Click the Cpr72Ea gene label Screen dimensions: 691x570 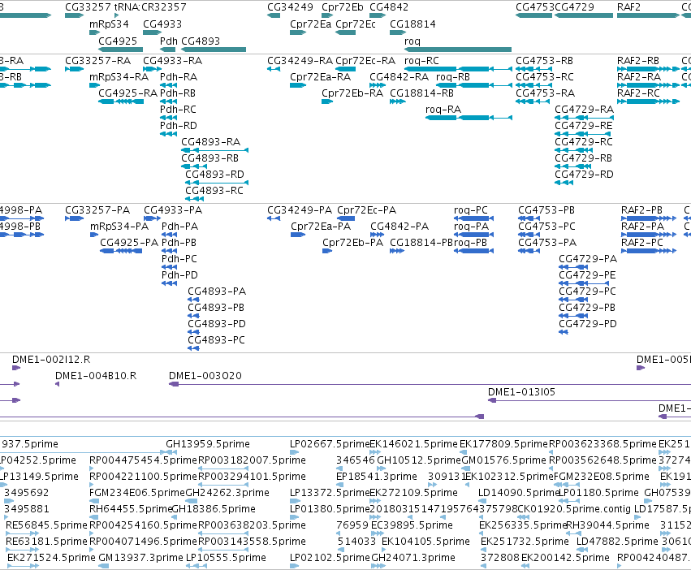point(310,24)
